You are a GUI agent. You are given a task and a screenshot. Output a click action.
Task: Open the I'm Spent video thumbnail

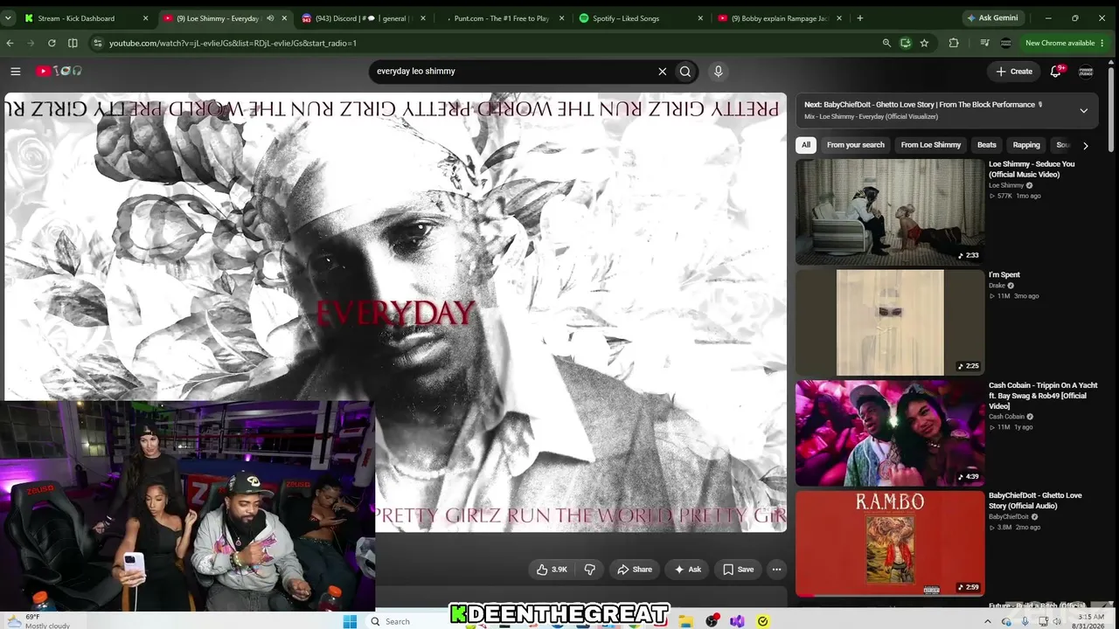coord(890,322)
